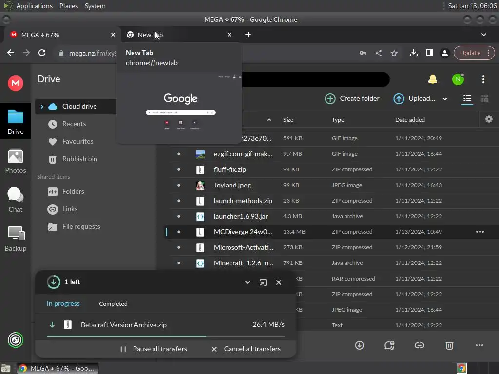Viewport: 499px width, 374px height.
Task: Switch to the New Tab browser tab
Action: (179, 35)
